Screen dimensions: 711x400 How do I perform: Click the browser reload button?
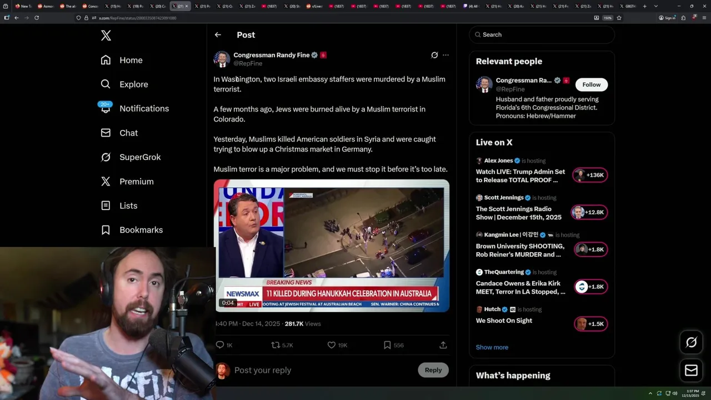pyautogui.click(x=37, y=18)
